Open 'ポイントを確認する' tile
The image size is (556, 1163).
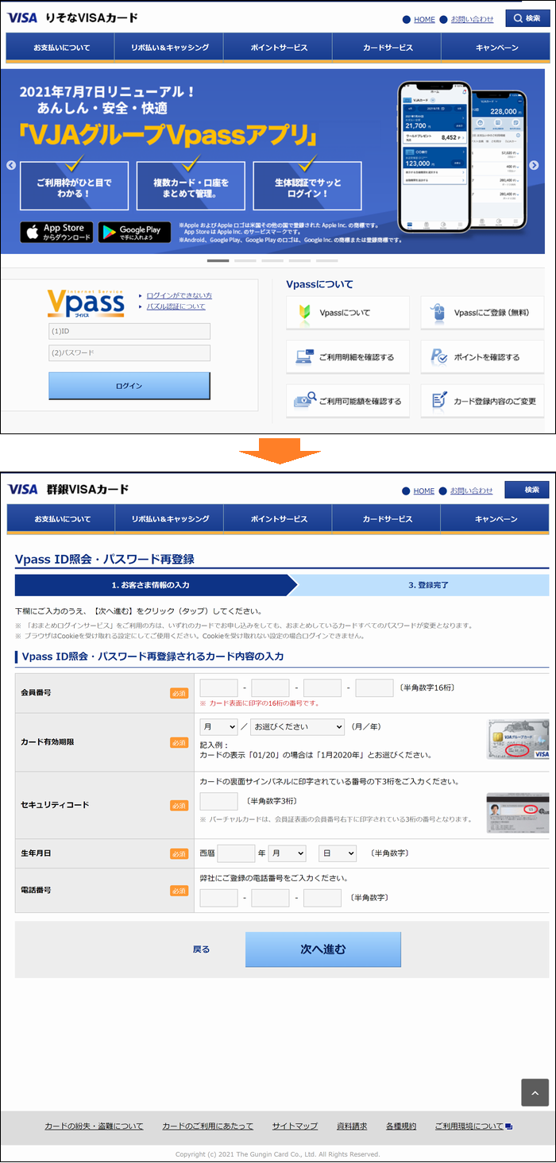click(482, 357)
